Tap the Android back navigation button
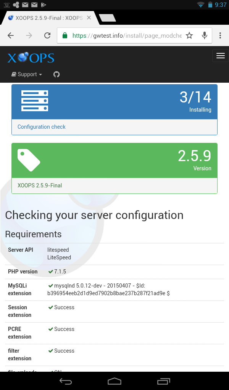 pos(66,381)
